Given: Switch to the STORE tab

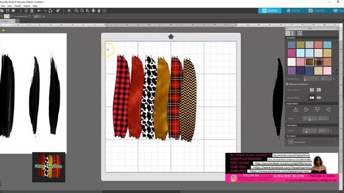Looking at the screenshot, I should click(293, 11).
